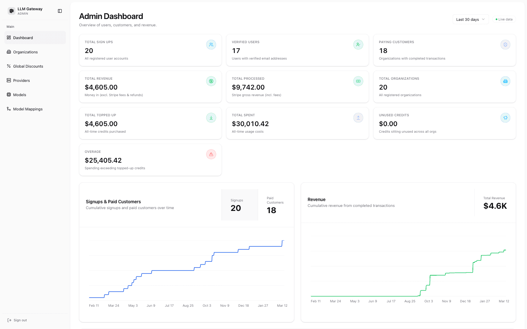Select Dashboard in the sidebar
Viewport: 527px width, 329px height.
coord(23,38)
